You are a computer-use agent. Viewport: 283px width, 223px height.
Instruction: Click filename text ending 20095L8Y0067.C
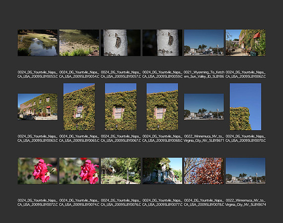[121, 138]
